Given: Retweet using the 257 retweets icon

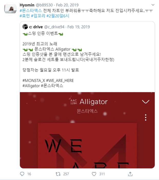Looking at the screenshot, I should pyautogui.click(x=58, y=174).
